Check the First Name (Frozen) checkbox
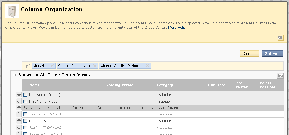The height and width of the screenshot is (135, 289). tap(25, 101)
